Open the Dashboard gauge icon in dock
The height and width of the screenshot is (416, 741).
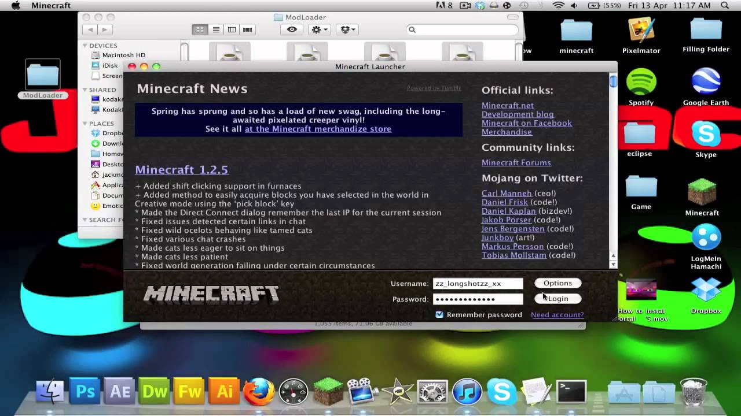pos(294,391)
